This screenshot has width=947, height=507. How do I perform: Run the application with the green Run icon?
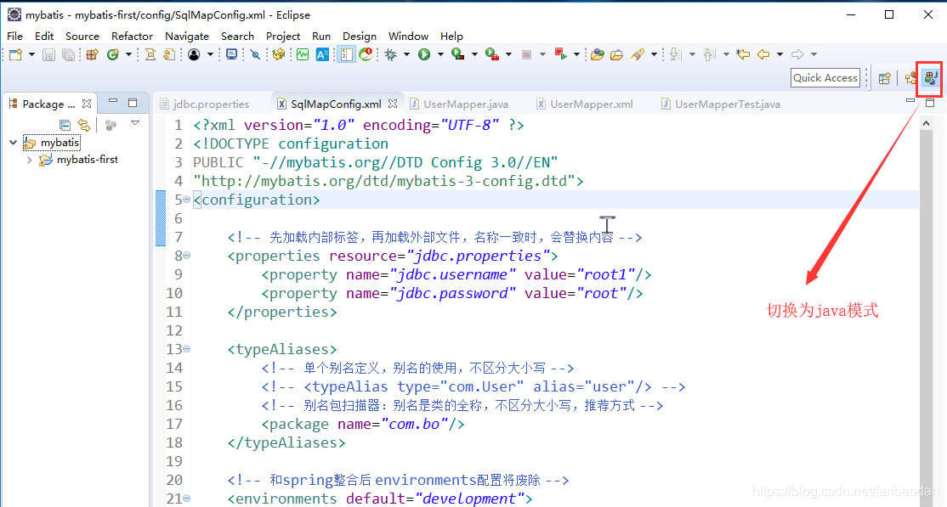coord(423,54)
